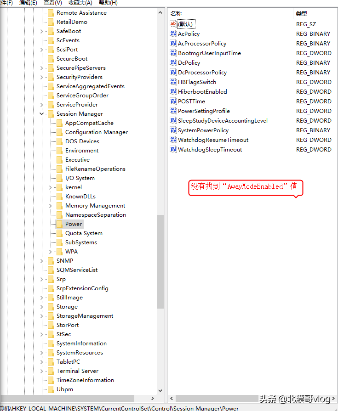Select the Remote Assistance key
Viewport: 338px width, 411px height.
pyautogui.click(x=81, y=13)
